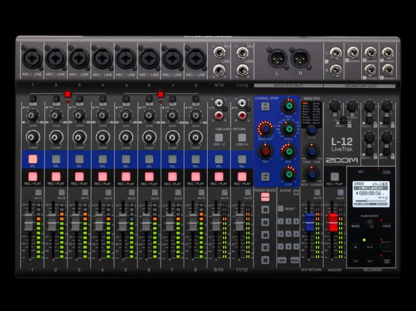Viewport: 416px width, 311px height.
Task: Click the channel 2 COMP knob
Action: click(x=56, y=137)
